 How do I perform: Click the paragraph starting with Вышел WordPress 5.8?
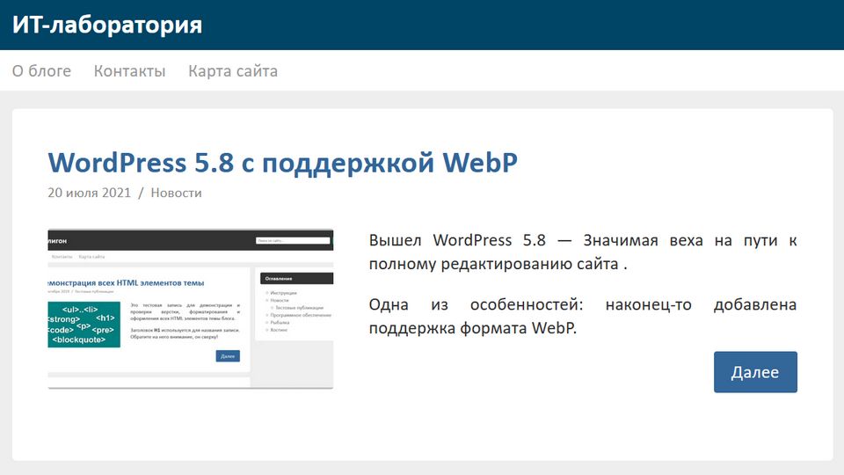tap(582, 252)
